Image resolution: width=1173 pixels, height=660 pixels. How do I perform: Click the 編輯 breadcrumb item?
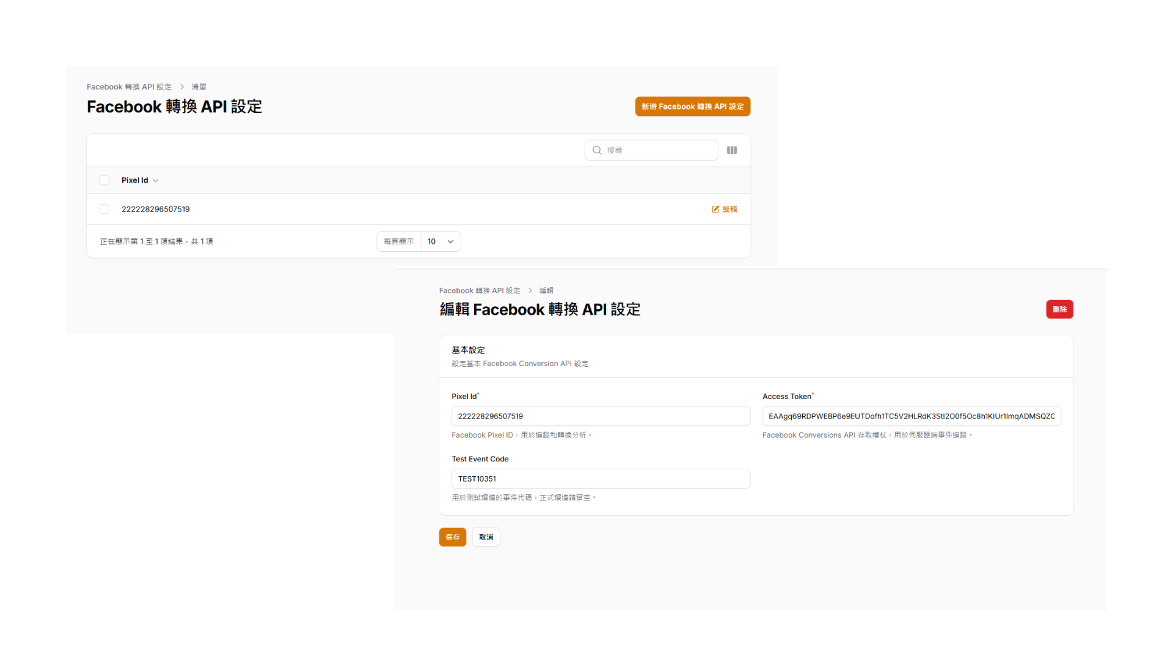coord(546,291)
